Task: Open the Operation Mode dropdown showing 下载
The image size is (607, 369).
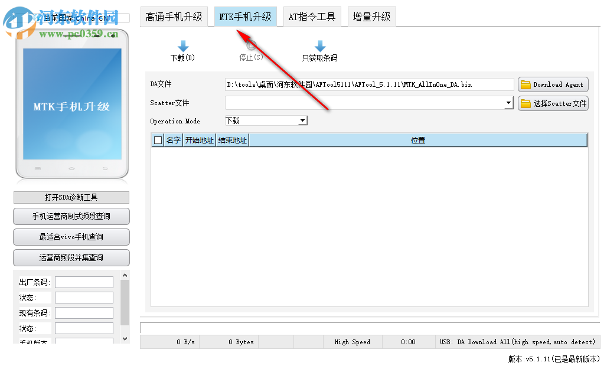Action: [x=303, y=120]
